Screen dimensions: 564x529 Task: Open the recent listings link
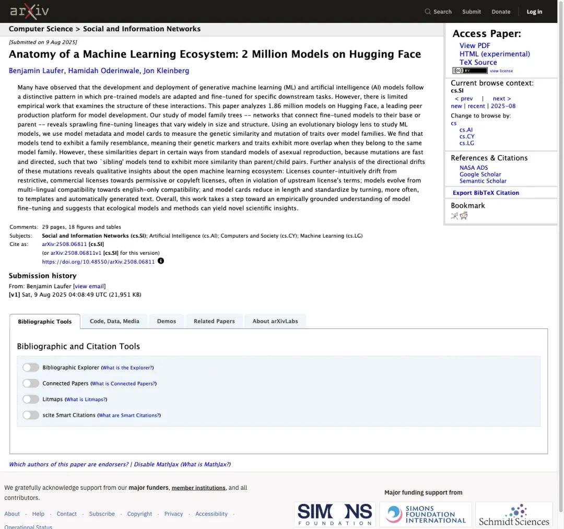coord(476,106)
